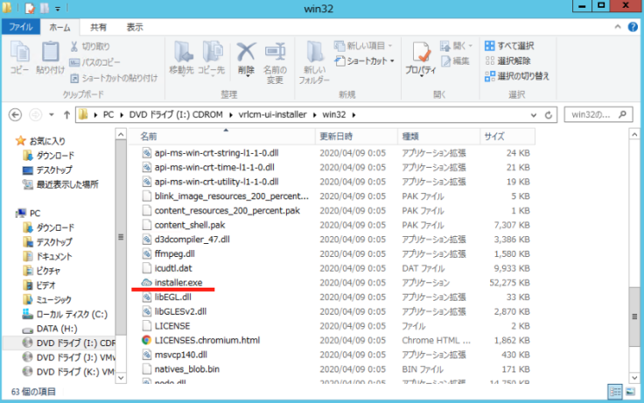Click Paste shortcut command

pos(114,78)
